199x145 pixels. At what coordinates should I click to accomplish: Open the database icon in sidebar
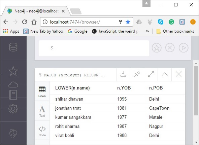coord(13,47)
